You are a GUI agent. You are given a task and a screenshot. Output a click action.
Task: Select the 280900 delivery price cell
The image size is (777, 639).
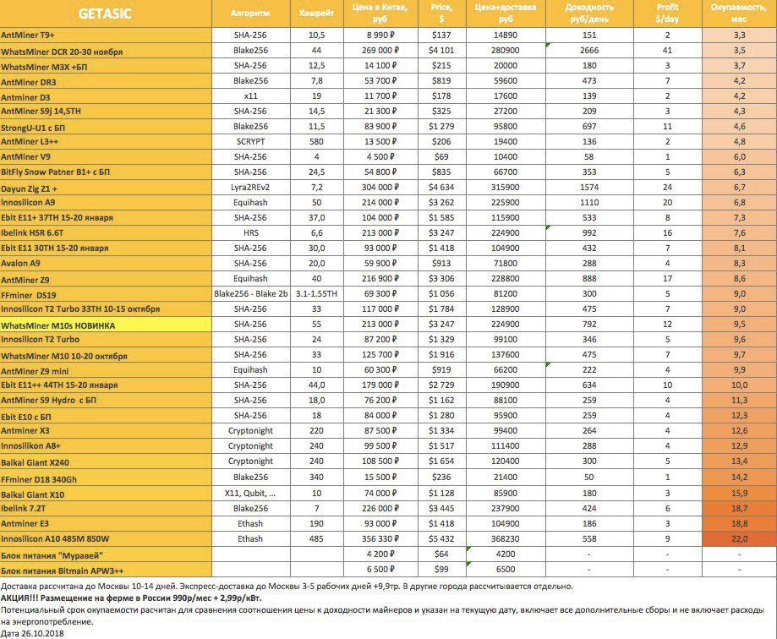coord(506,51)
